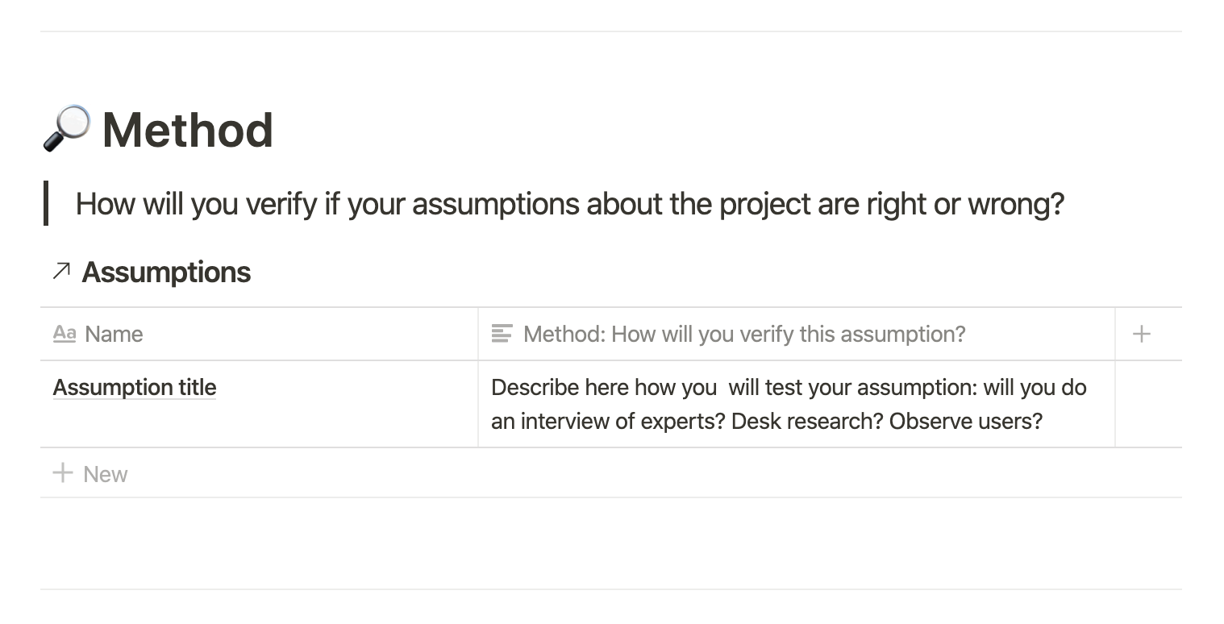Click New to add a table row
Screen dimensions: 1224x624
[105, 473]
